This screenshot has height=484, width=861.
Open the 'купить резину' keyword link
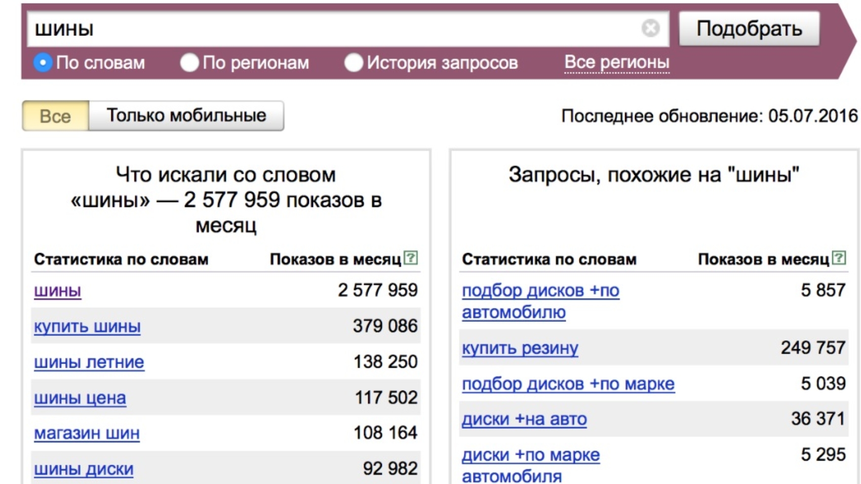coord(520,348)
